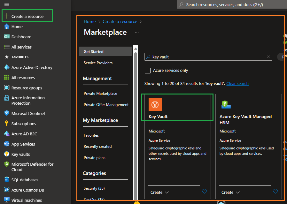Click the Resource groups cube icon
Viewport: 287px width, 204px height.
click(7, 88)
